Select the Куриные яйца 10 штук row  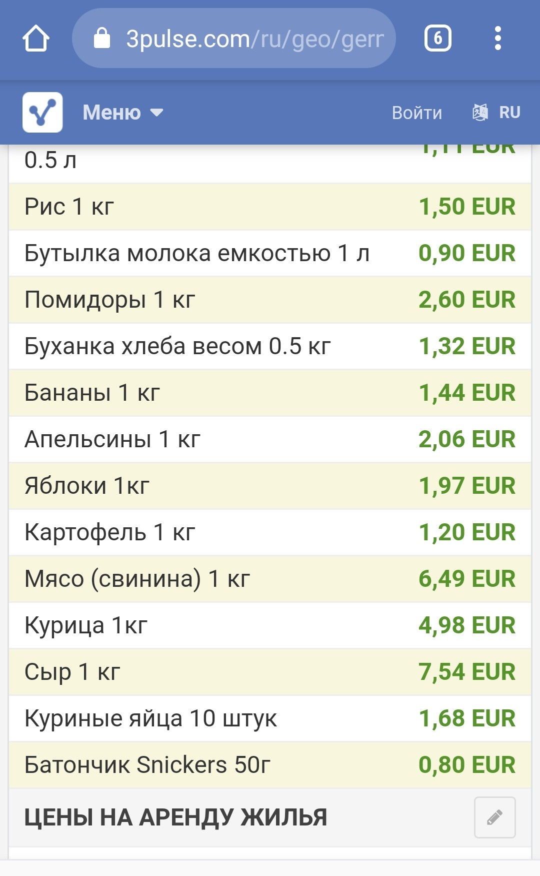tap(270, 718)
